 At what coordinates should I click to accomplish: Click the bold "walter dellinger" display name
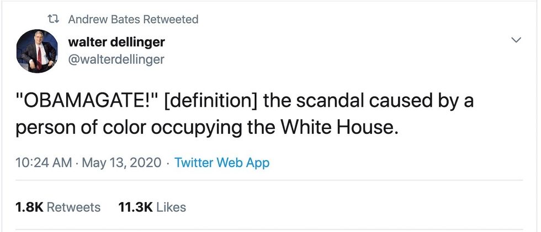(116, 42)
